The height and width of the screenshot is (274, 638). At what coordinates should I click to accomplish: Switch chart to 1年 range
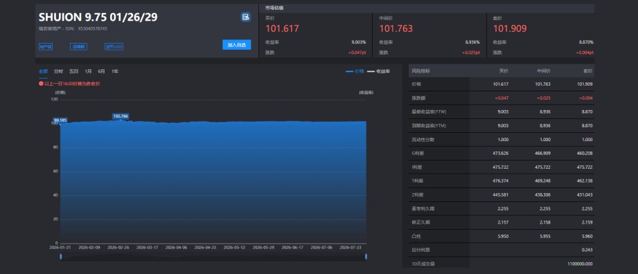115,71
